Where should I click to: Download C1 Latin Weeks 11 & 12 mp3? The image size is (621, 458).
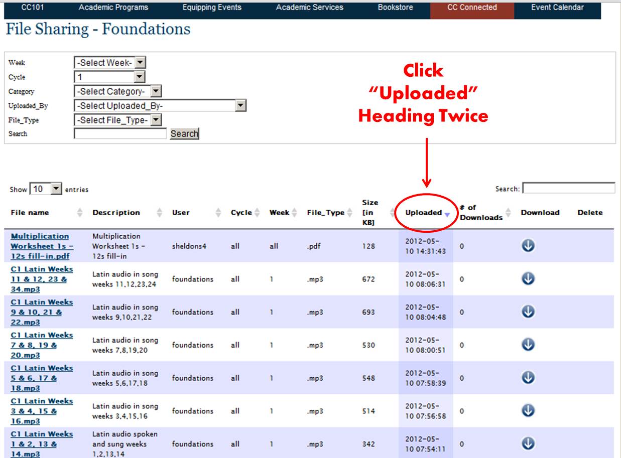click(x=528, y=279)
